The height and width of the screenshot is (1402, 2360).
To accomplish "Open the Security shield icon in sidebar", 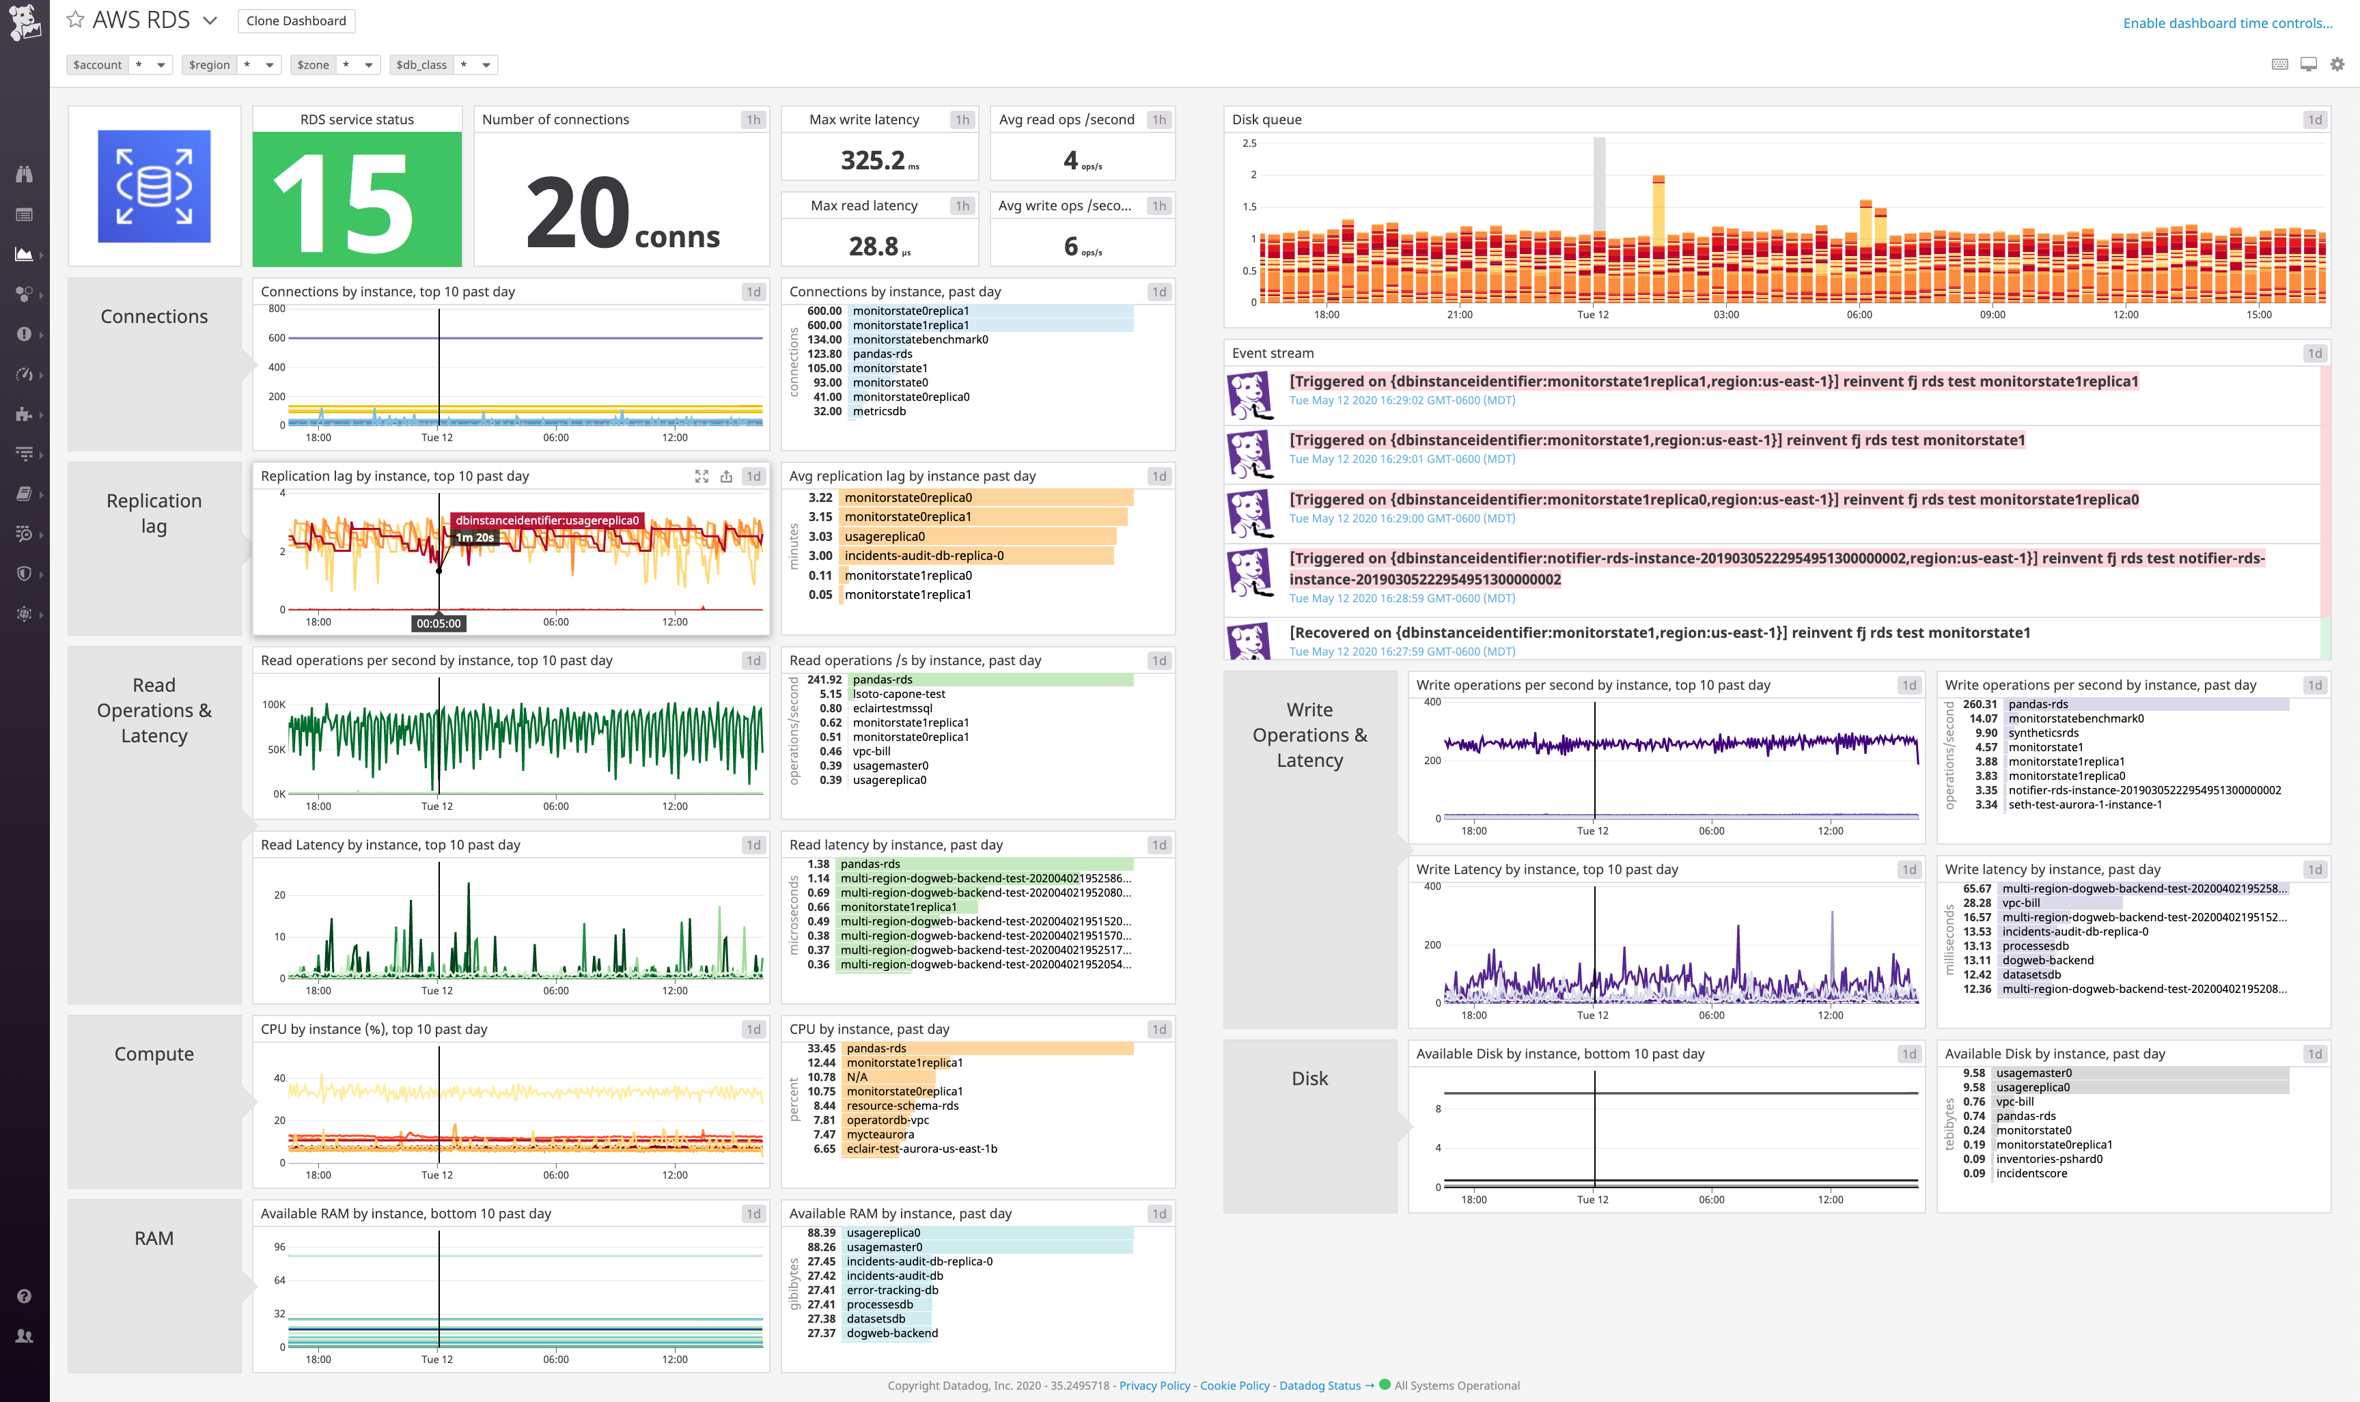I will 25,574.
